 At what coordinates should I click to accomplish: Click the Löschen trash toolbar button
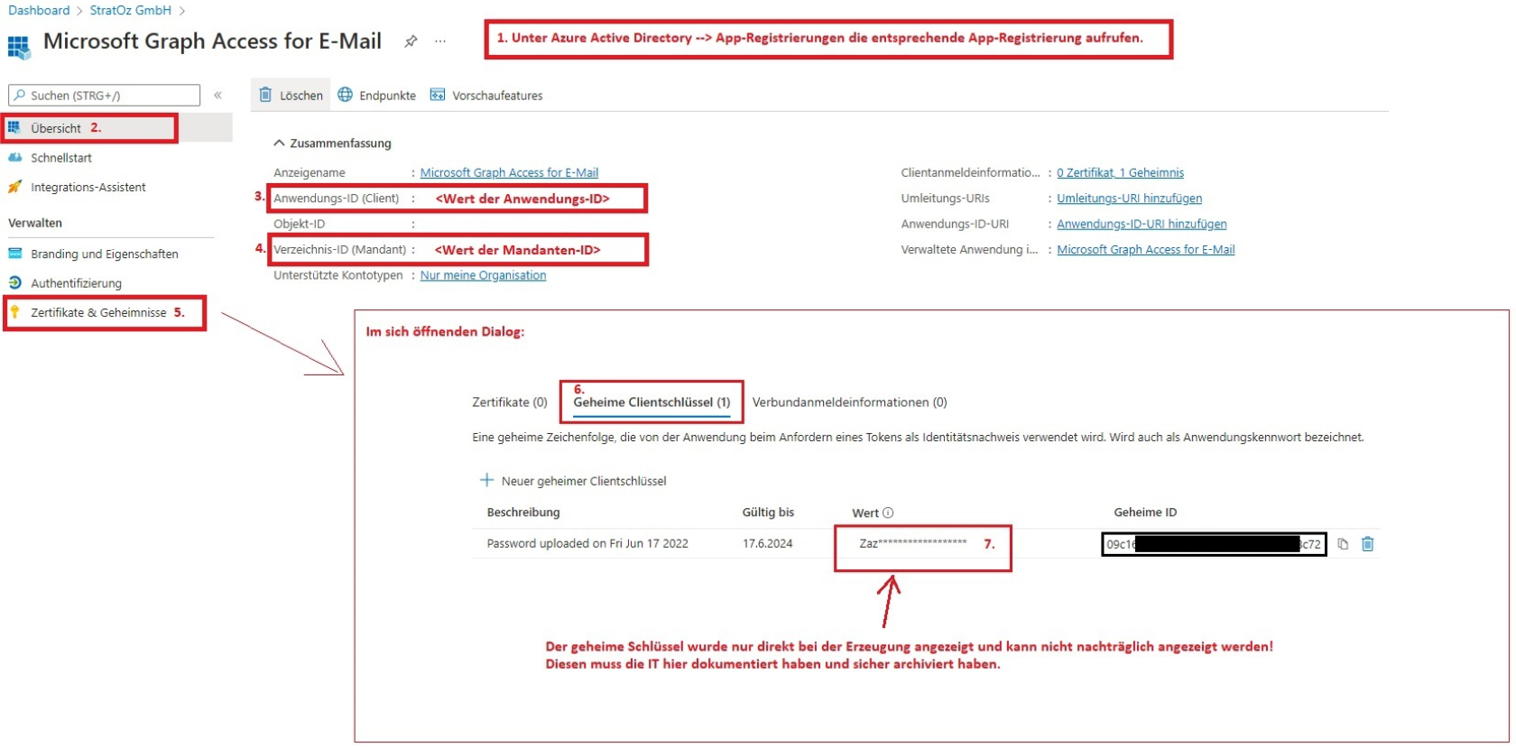click(x=291, y=95)
